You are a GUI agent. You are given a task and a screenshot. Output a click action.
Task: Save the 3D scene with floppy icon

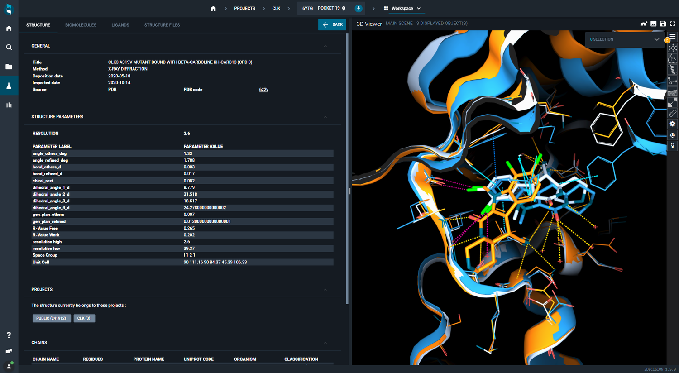(663, 24)
